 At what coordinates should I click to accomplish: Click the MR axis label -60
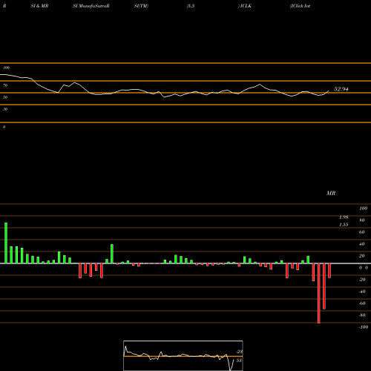[362, 303]
